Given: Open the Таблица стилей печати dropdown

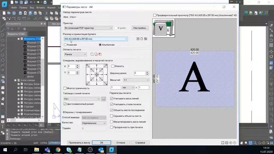Looking at the screenshot, I should (82, 99).
